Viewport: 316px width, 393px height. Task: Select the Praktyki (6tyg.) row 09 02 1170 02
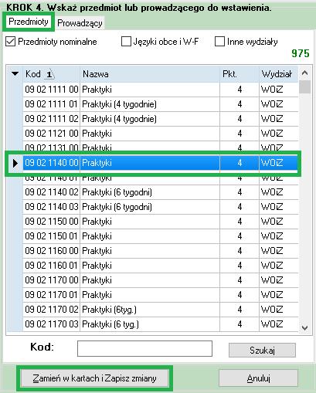161,310
